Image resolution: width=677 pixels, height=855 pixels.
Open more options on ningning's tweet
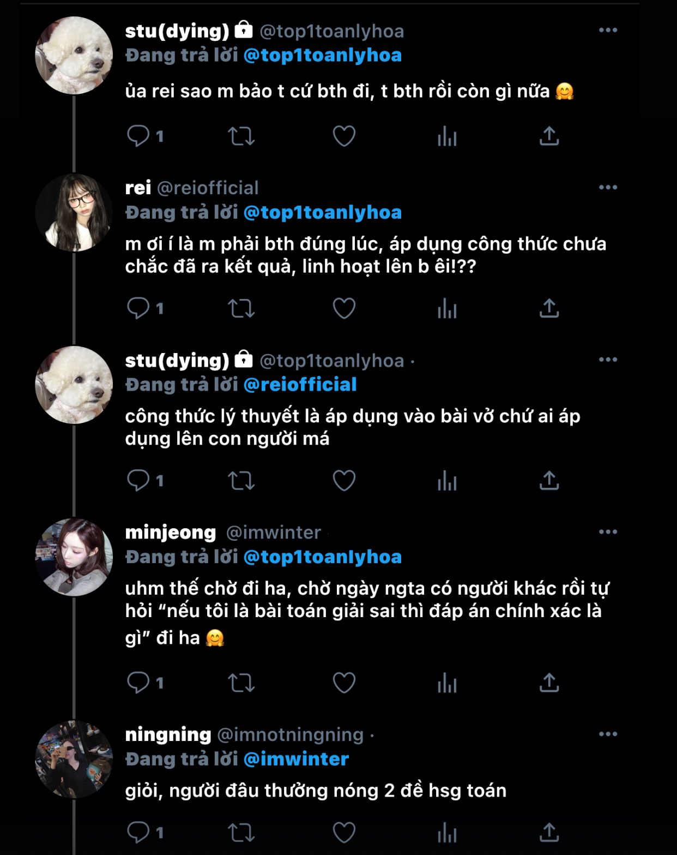pos(608,734)
